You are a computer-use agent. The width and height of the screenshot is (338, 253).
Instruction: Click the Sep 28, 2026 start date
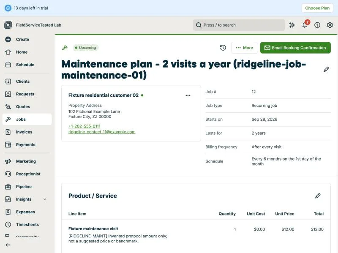(x=264, y=120)
